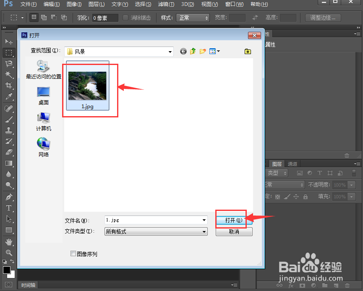
Task: Open the 样式 style dropdown
Action: 193,18
